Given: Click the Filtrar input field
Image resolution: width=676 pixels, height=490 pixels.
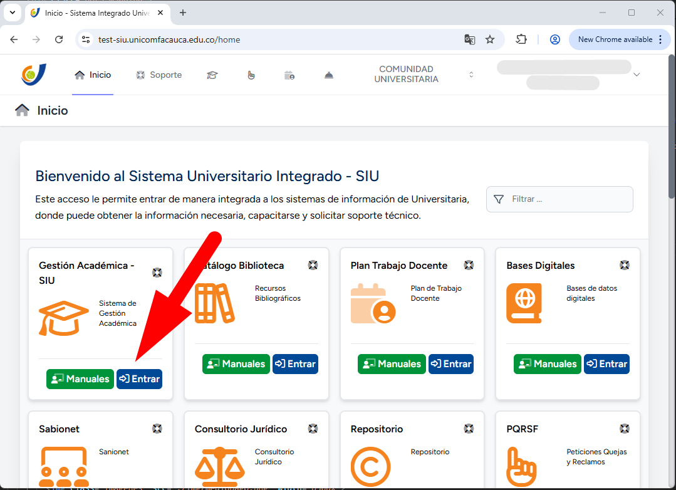Looking at the screenshot, I should coord(559,199).
